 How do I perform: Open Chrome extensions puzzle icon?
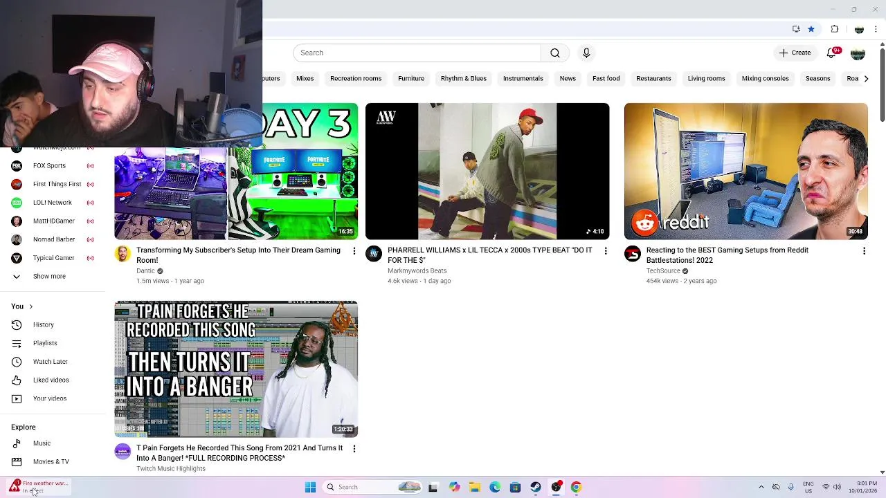tap(834, 29)
